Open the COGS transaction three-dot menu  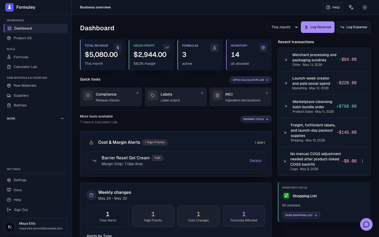click(362, 161)
